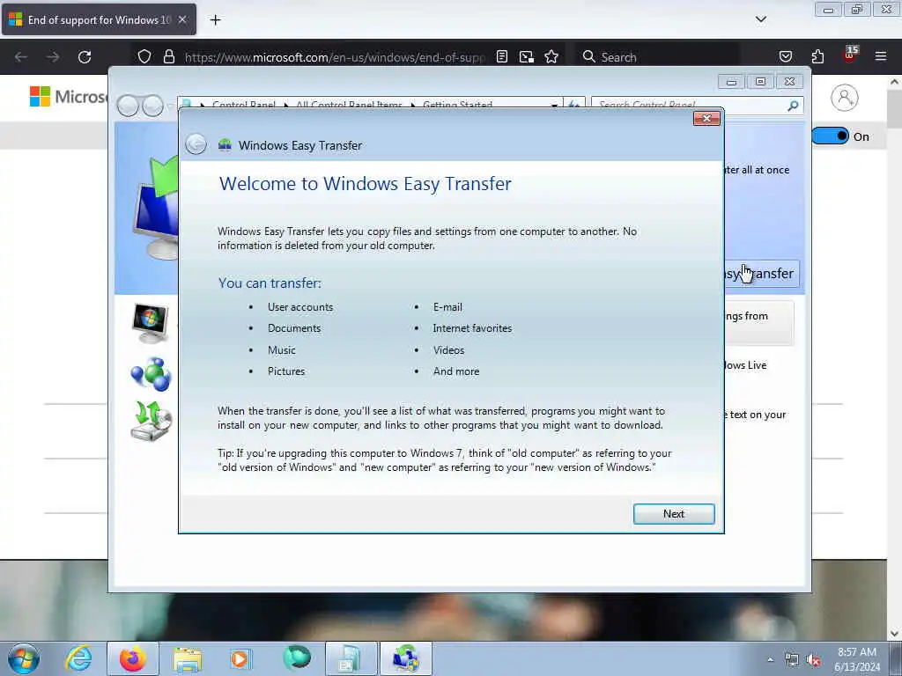Screen dimensions: 902x676
Task: Open a new Firefox tab
Action: [215, 20]
